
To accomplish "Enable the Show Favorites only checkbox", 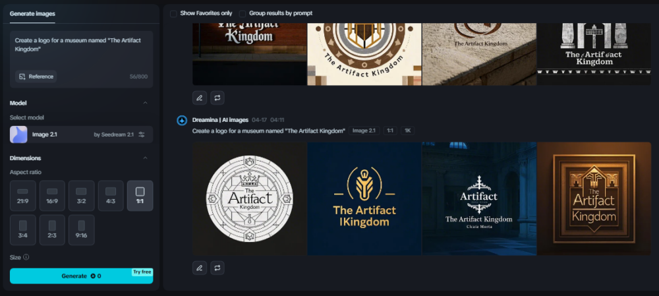I will [x=173, y=13].
